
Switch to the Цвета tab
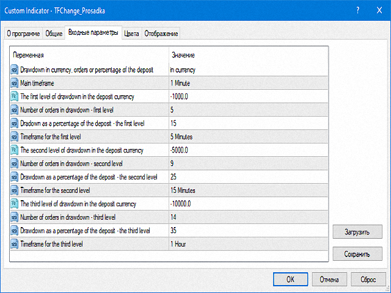[131, 34]
